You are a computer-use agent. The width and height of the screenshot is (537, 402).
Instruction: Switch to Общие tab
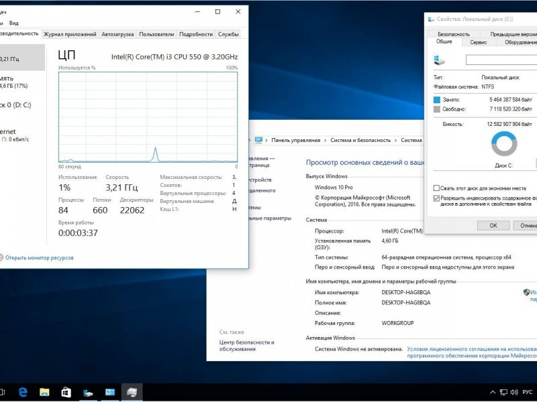click(444, 42)
